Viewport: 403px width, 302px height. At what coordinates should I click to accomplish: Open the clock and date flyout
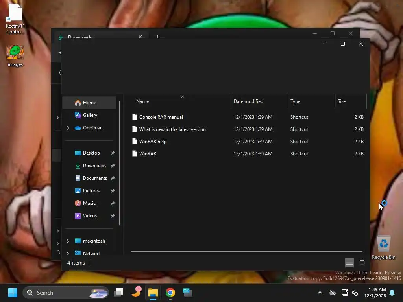pyautogui.click(x=375, y=293)
